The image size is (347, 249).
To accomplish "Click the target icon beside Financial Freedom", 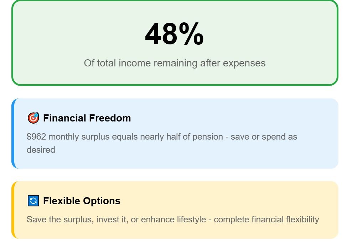I will (x=33, y=118).
